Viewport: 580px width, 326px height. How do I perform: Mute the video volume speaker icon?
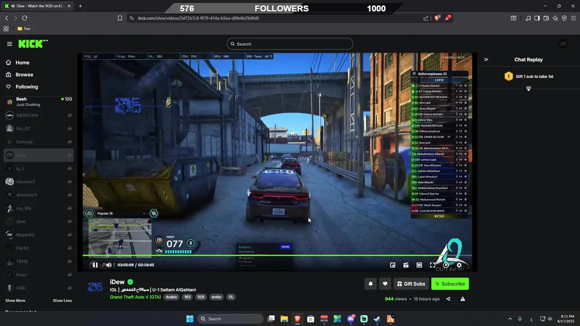coord(109,265)
